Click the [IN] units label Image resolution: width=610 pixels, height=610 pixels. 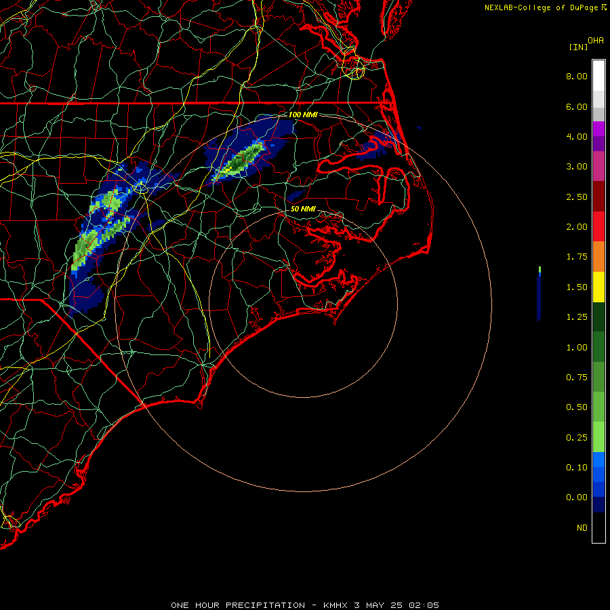coord(578,47)
